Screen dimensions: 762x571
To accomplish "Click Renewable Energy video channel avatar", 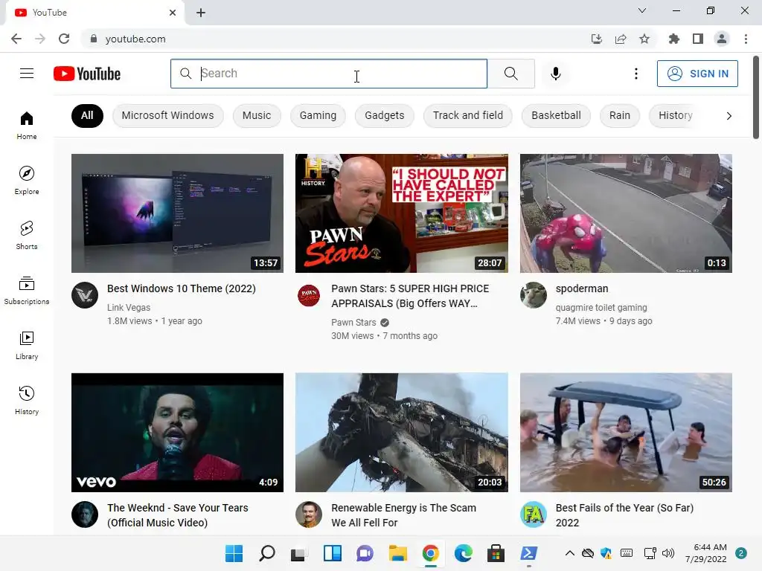I will point(309,514).
